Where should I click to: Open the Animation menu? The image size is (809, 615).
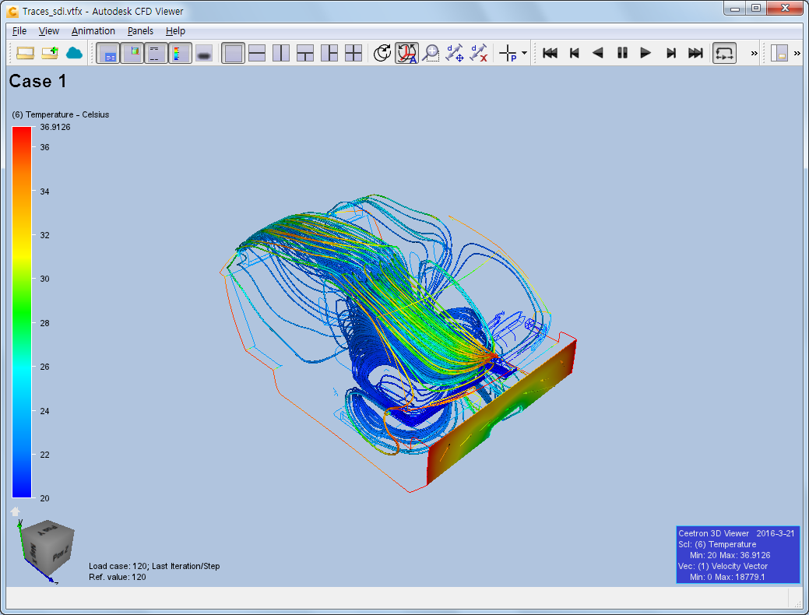93,31
